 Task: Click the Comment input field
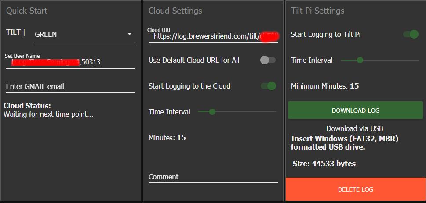(213, 177)
